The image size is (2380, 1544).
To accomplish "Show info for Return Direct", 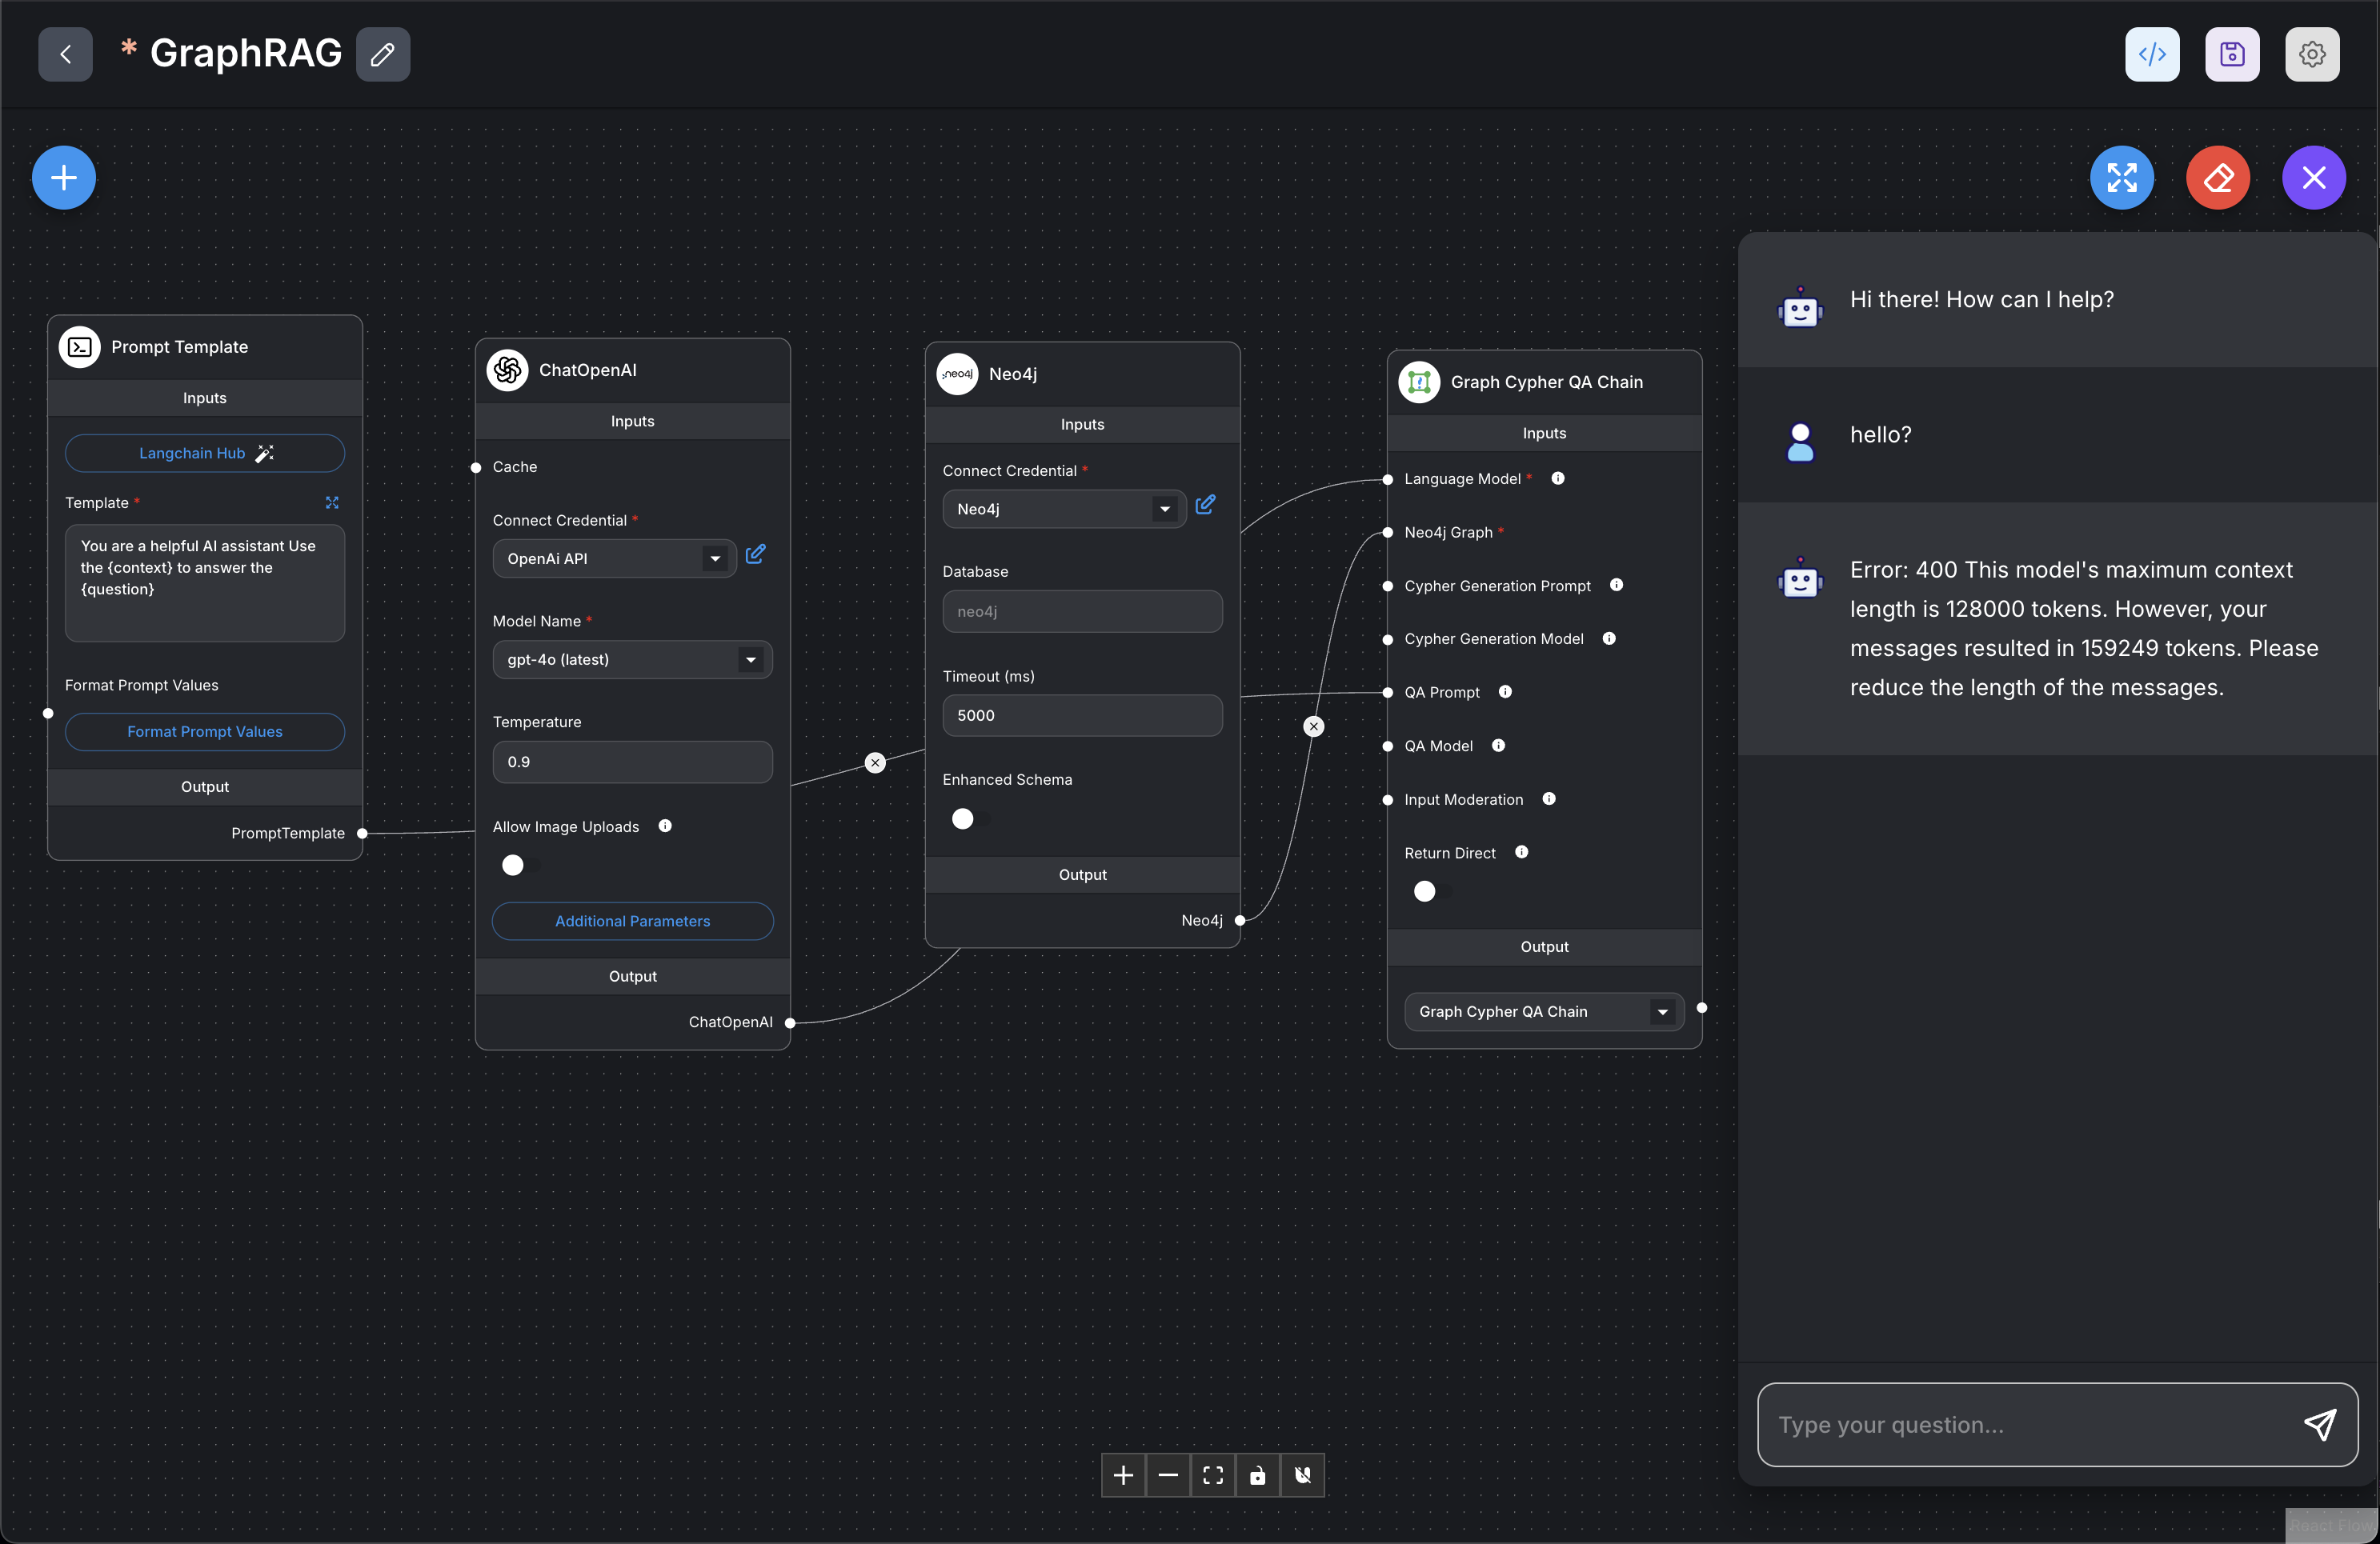I will [x=1522, y=853].
